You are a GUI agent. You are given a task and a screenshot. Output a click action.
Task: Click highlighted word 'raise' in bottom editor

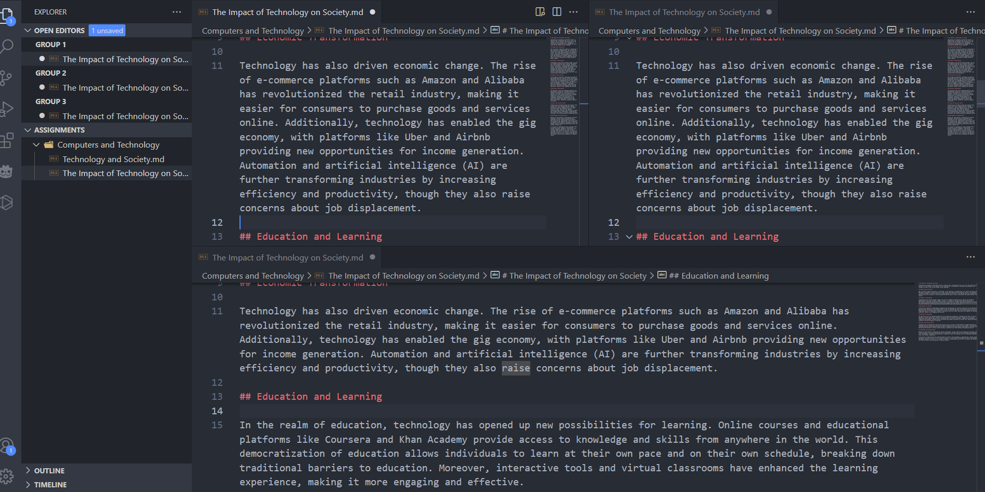516,368
